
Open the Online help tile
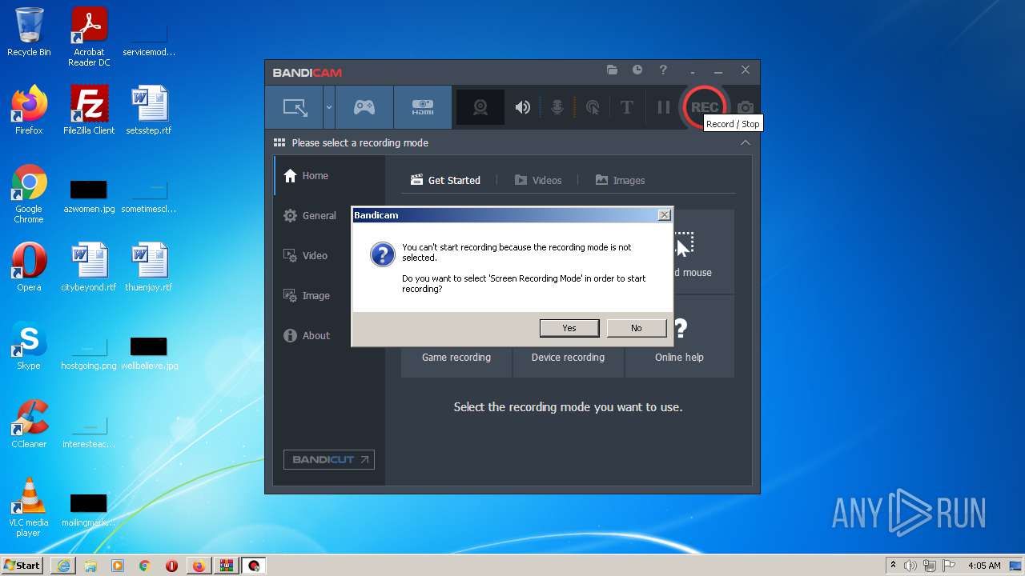(679, 336)
